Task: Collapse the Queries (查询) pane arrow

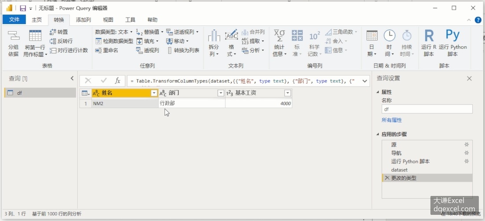Action: click(72, 78)
